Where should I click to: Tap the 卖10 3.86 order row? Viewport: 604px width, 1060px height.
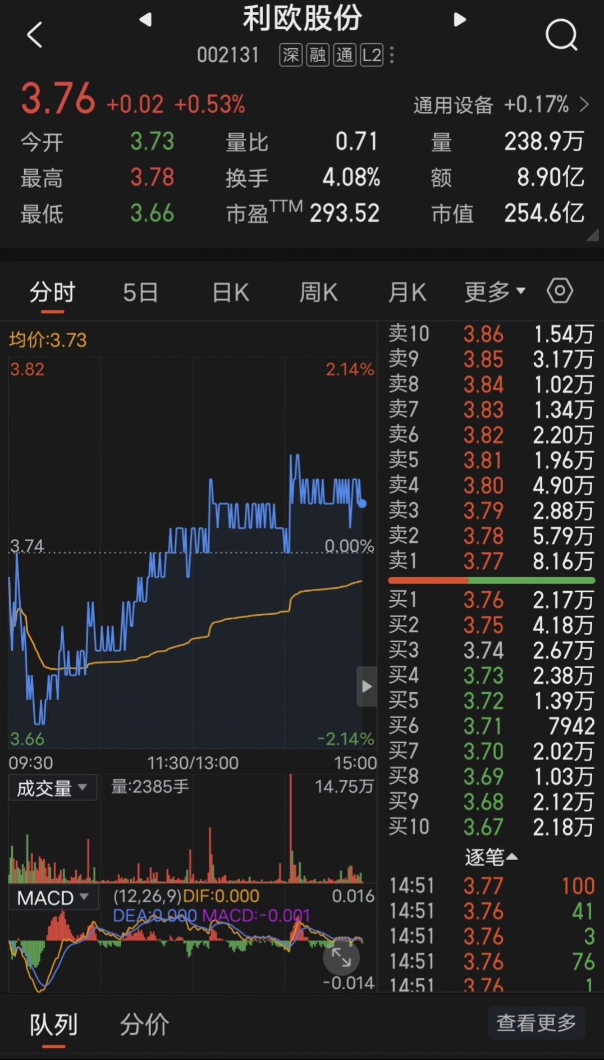pos(491,334)
